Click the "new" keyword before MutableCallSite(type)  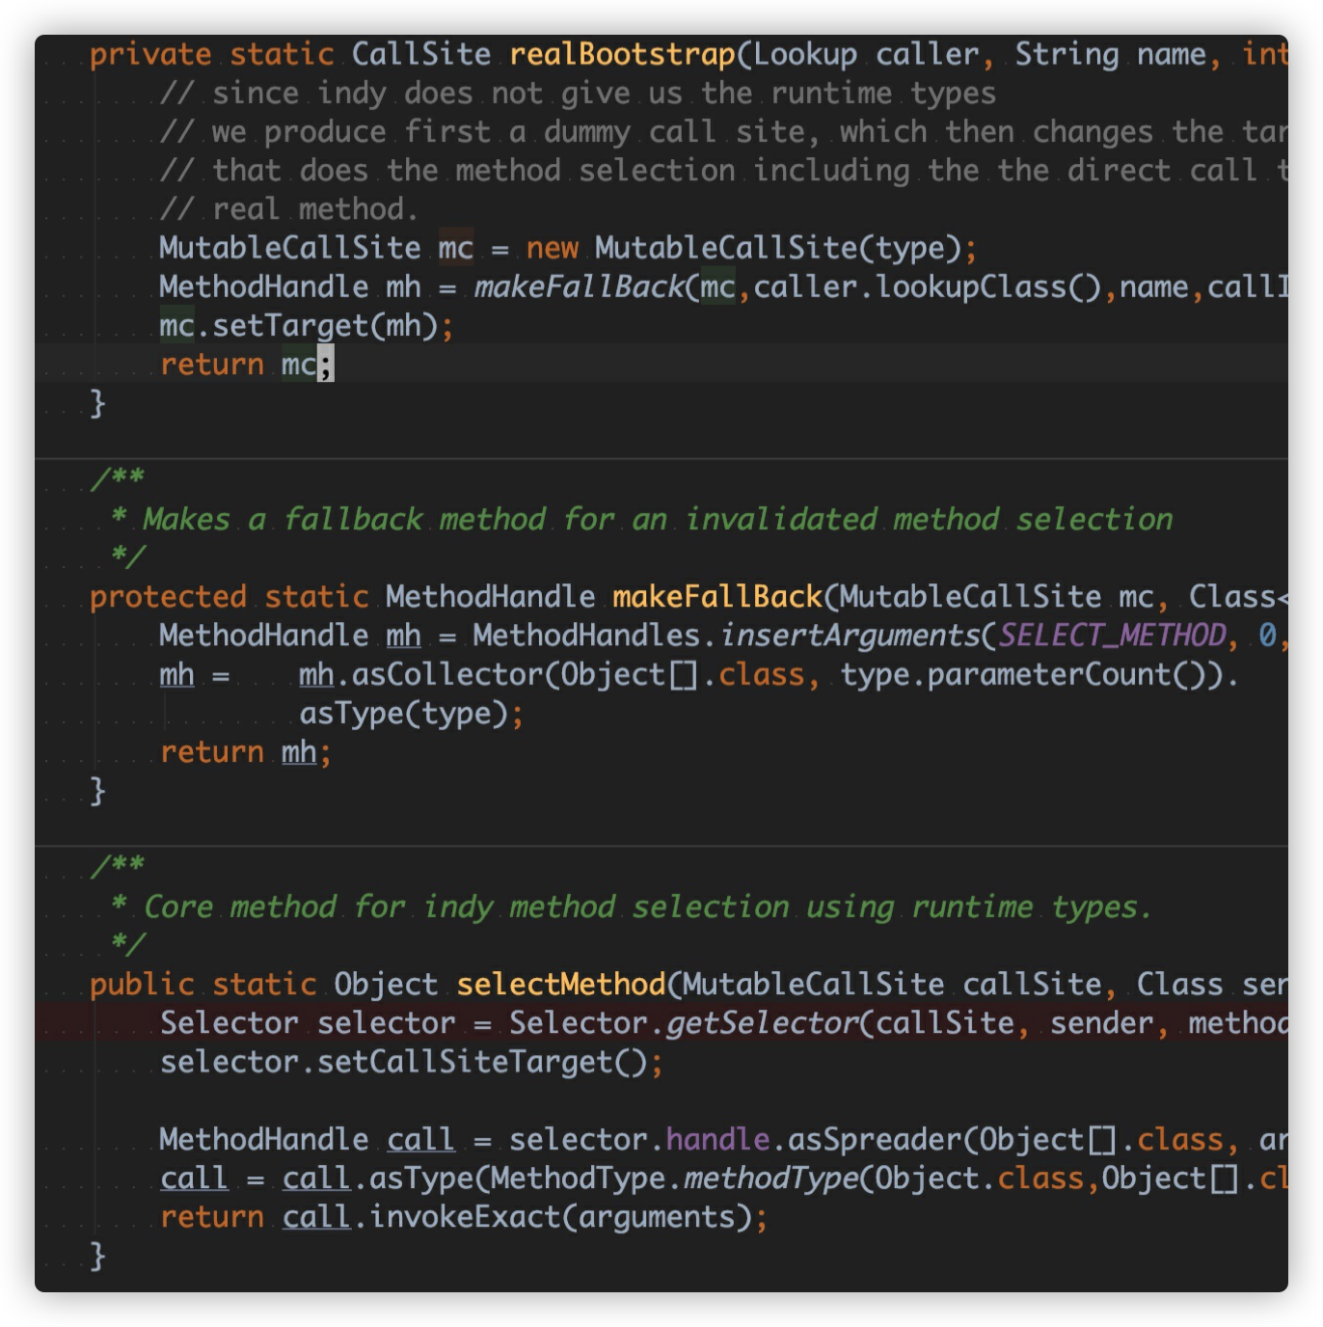point(552,248)
